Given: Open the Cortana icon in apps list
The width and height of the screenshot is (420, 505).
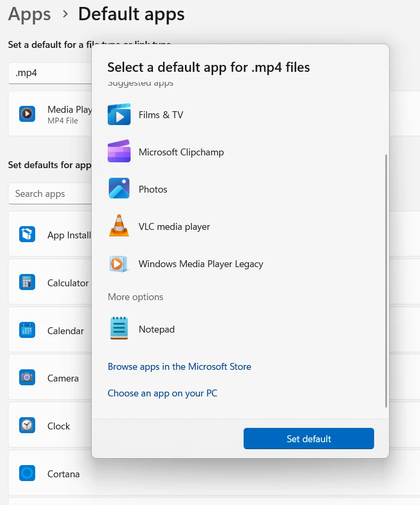Looking at the screenshot, I should click(27, 473).
